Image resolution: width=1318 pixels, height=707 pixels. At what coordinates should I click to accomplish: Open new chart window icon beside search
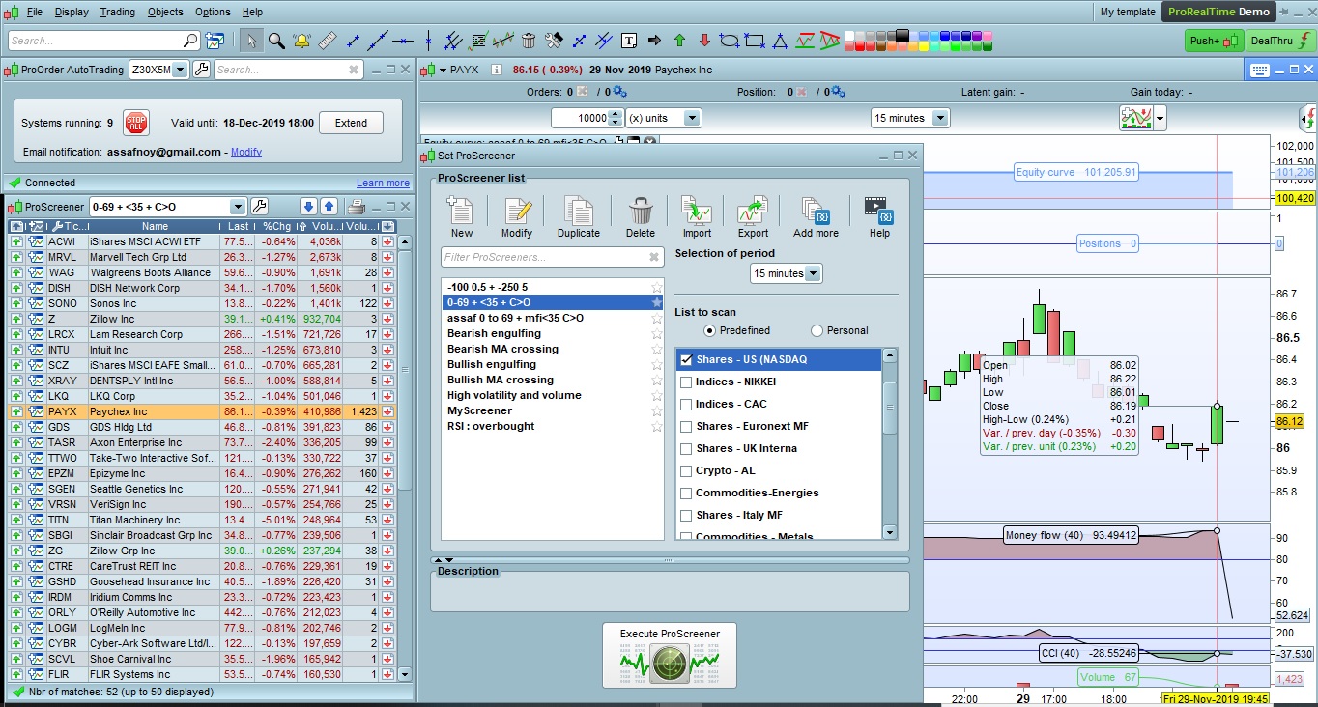[x=215, y=41]
